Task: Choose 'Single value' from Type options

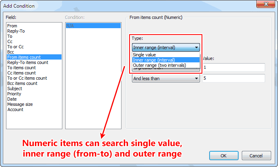Action: [166, 55]
